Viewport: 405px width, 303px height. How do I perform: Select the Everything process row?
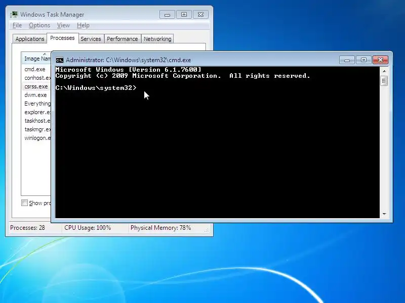36,104
